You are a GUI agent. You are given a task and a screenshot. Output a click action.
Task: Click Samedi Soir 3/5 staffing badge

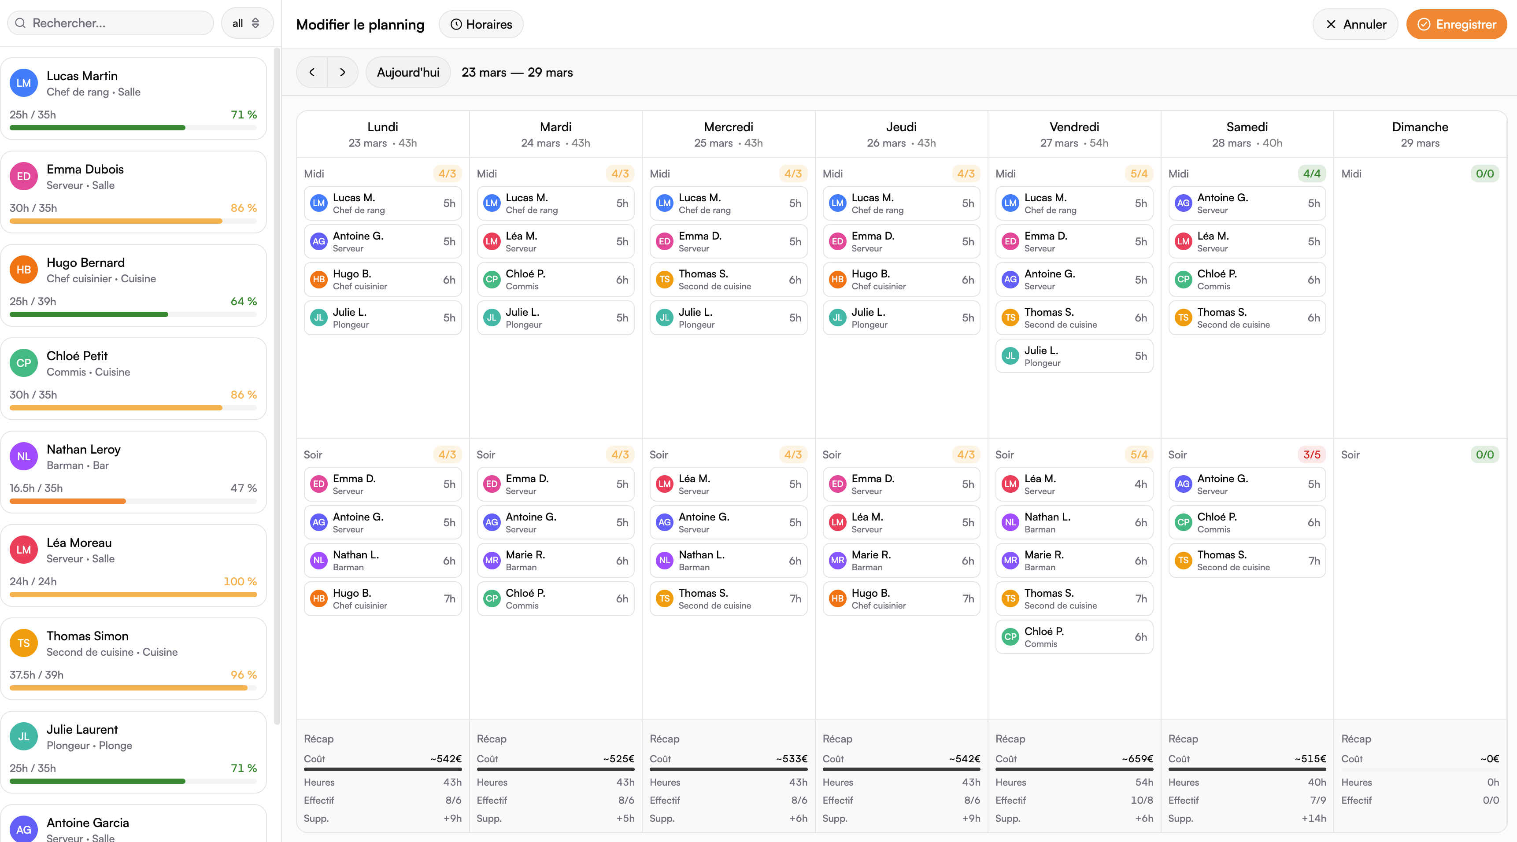pos(1311,454)
